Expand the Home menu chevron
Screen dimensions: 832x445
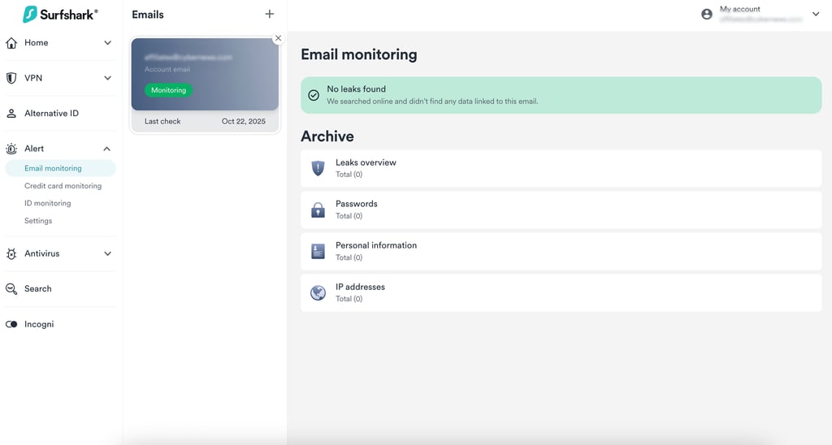(108, 43)
